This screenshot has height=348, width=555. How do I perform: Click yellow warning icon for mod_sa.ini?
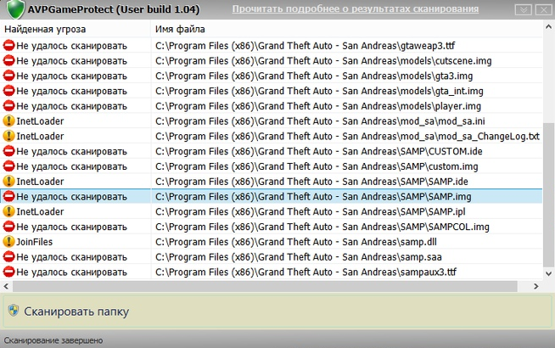coord(9,121)
